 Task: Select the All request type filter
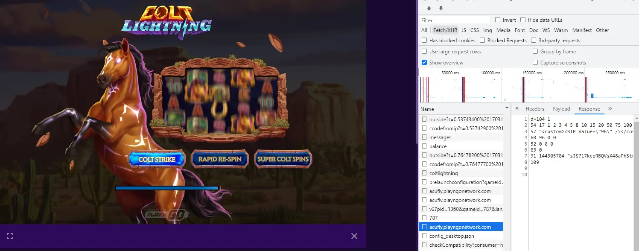point(424,30)
